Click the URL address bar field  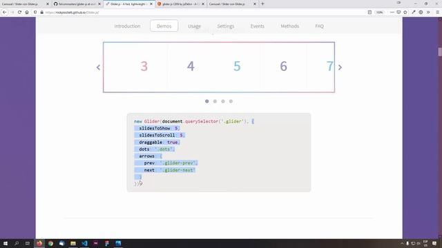click(x=203, y=12)
